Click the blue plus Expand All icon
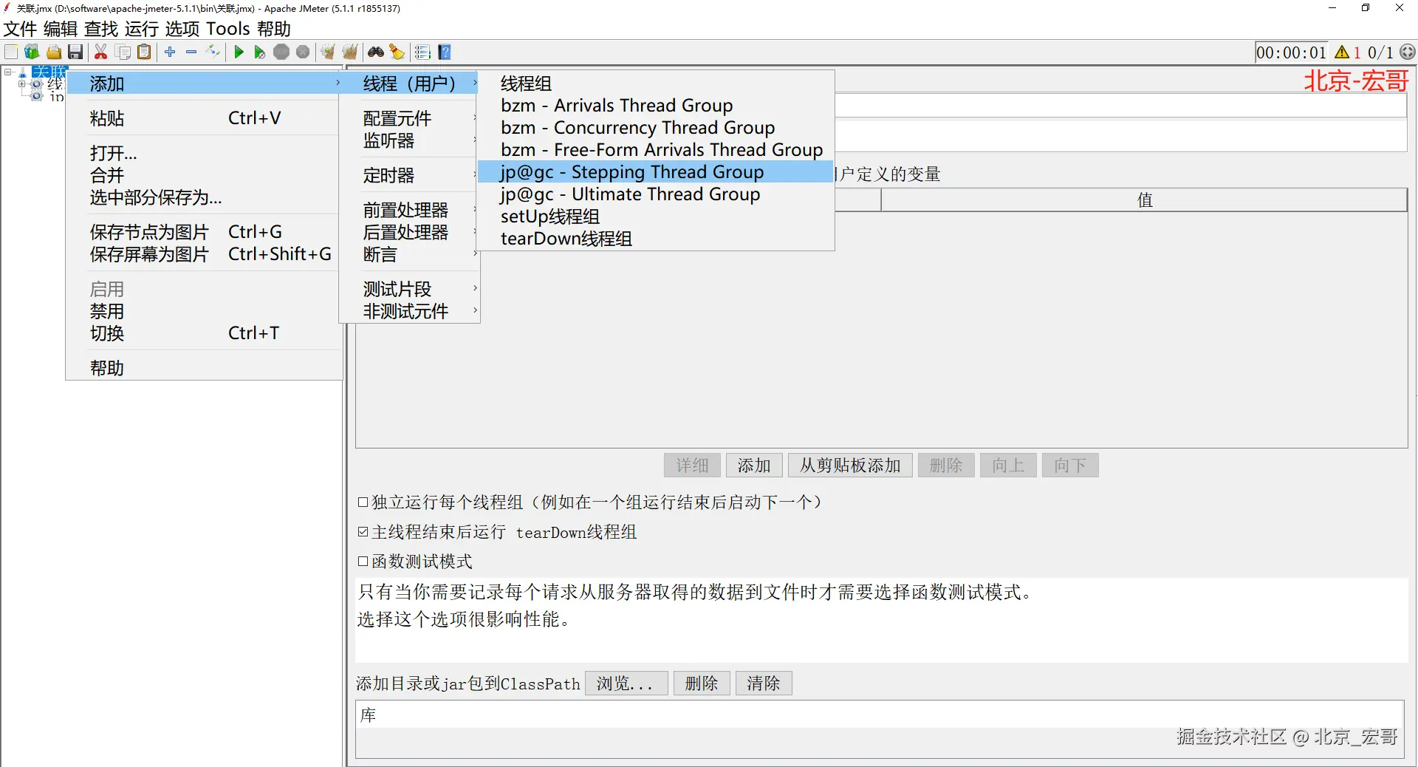Image resolution: width=1418 pixels, height=767 pixels. [170, 52]
